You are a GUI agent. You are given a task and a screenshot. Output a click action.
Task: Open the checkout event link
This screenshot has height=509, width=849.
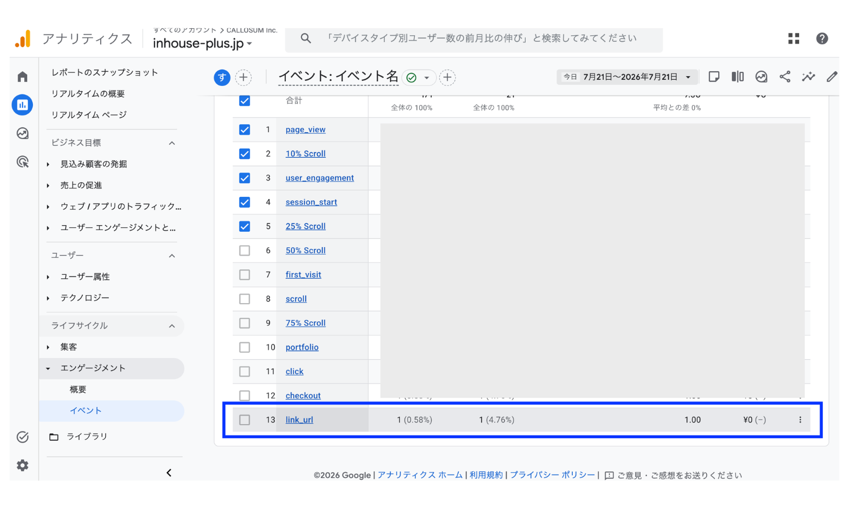pyautogui.click(x=303, y=395)
